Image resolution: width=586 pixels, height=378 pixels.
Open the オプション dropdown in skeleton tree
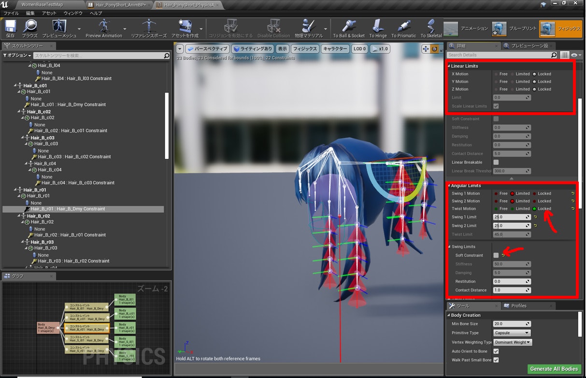tap(17, 56)
